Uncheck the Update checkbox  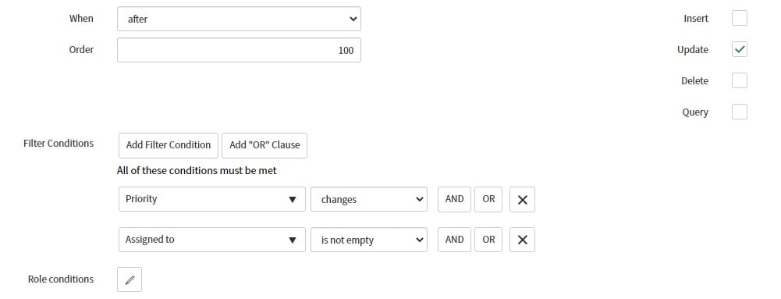740,49
